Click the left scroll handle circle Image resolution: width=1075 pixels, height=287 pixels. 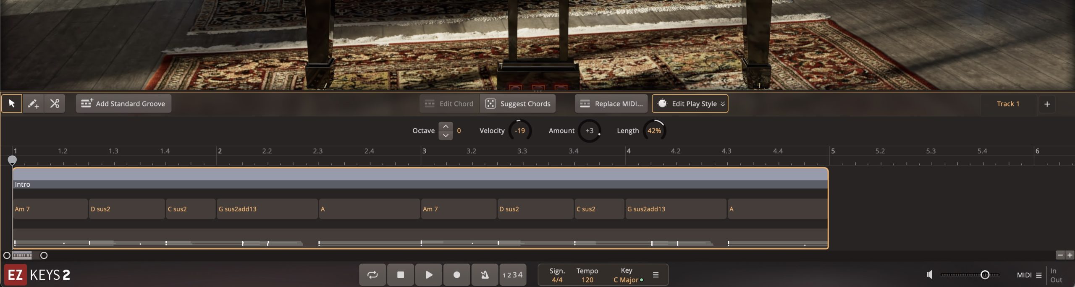[7, 255]
